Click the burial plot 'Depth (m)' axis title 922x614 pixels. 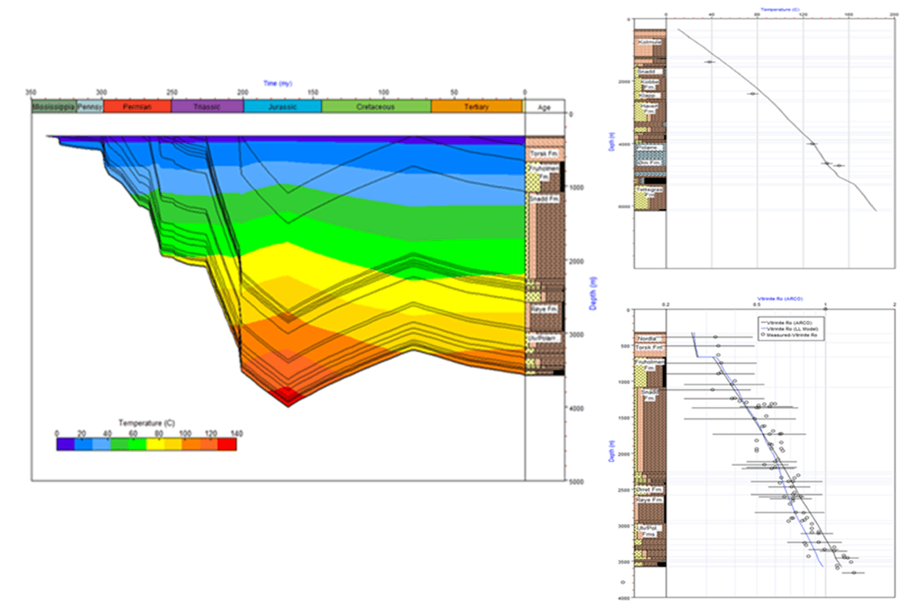(x=593, y=293)
